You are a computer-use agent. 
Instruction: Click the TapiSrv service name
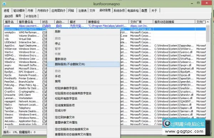pyautogui.click(x=9, y=108)
